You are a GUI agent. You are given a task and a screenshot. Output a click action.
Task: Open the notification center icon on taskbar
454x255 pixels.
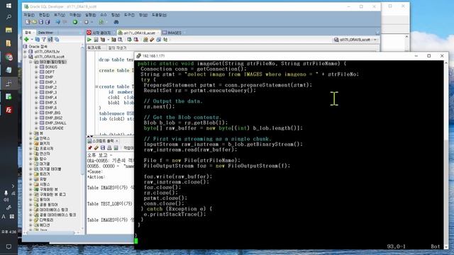click(9, 246)
